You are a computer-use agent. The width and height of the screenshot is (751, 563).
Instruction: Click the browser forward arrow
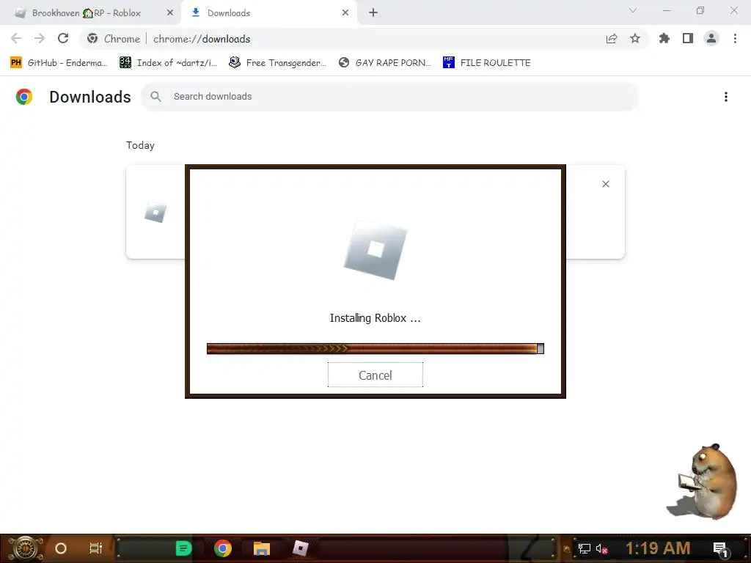(40, 38)
